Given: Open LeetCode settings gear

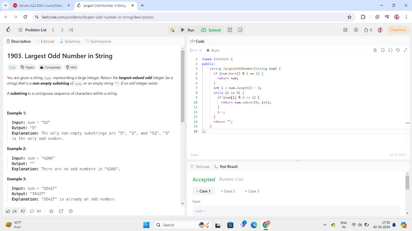Looking at the screenshot, I should click(x=356, y=30).
